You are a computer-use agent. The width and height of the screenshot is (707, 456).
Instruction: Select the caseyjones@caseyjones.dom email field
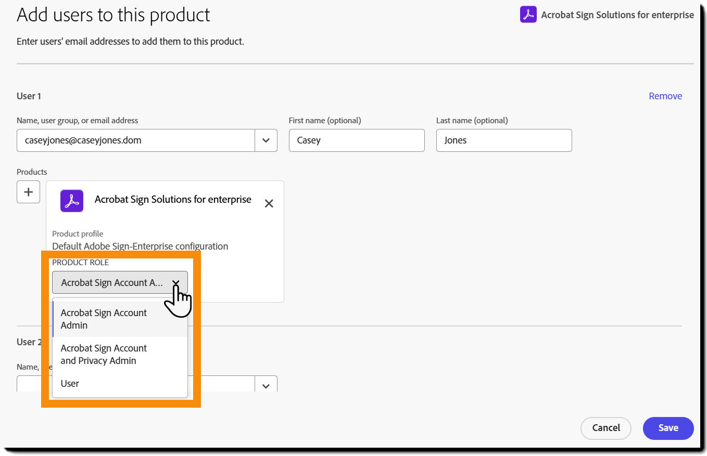135,140
